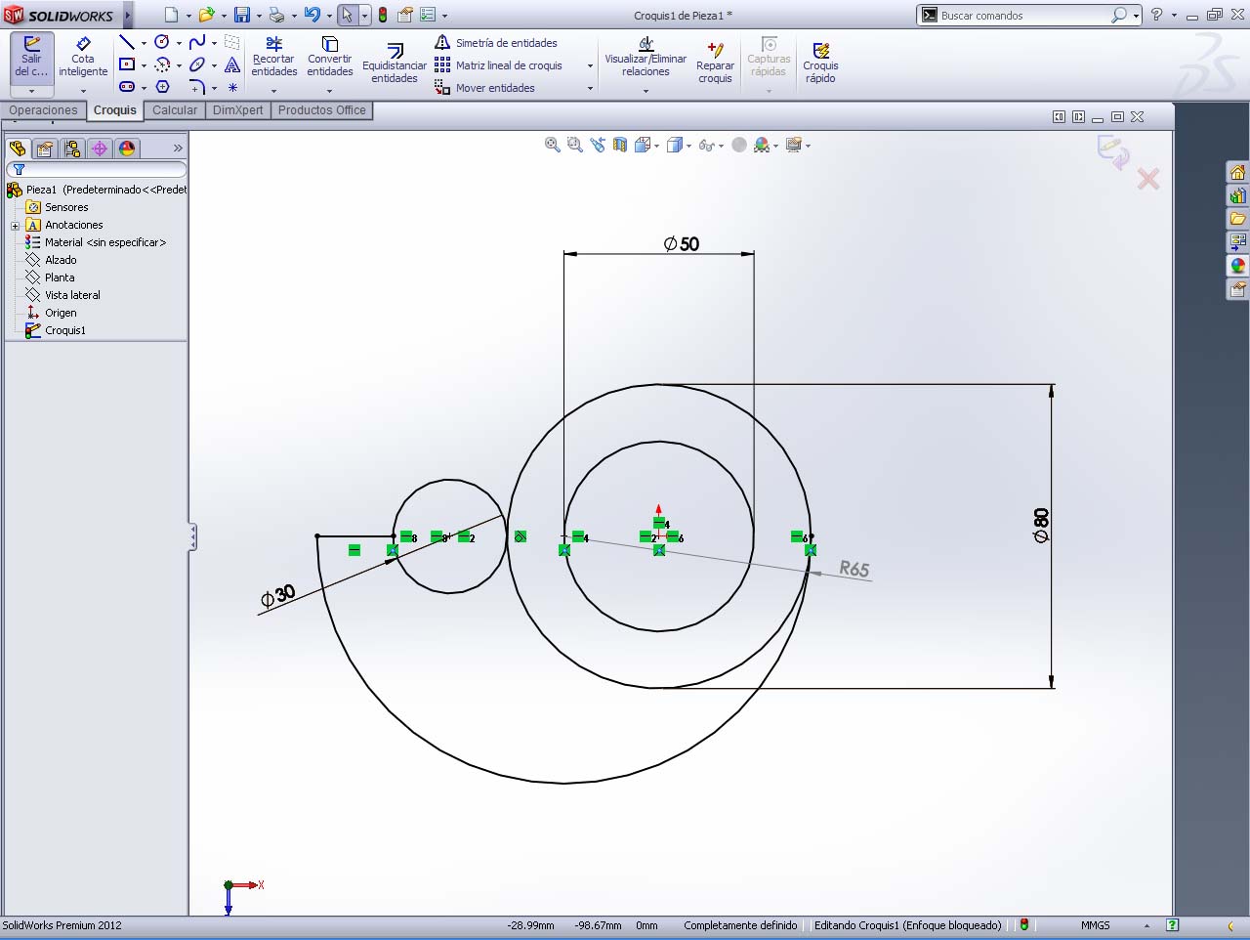Select Croquis1 in the feature tree

click(x=65, y=330)
